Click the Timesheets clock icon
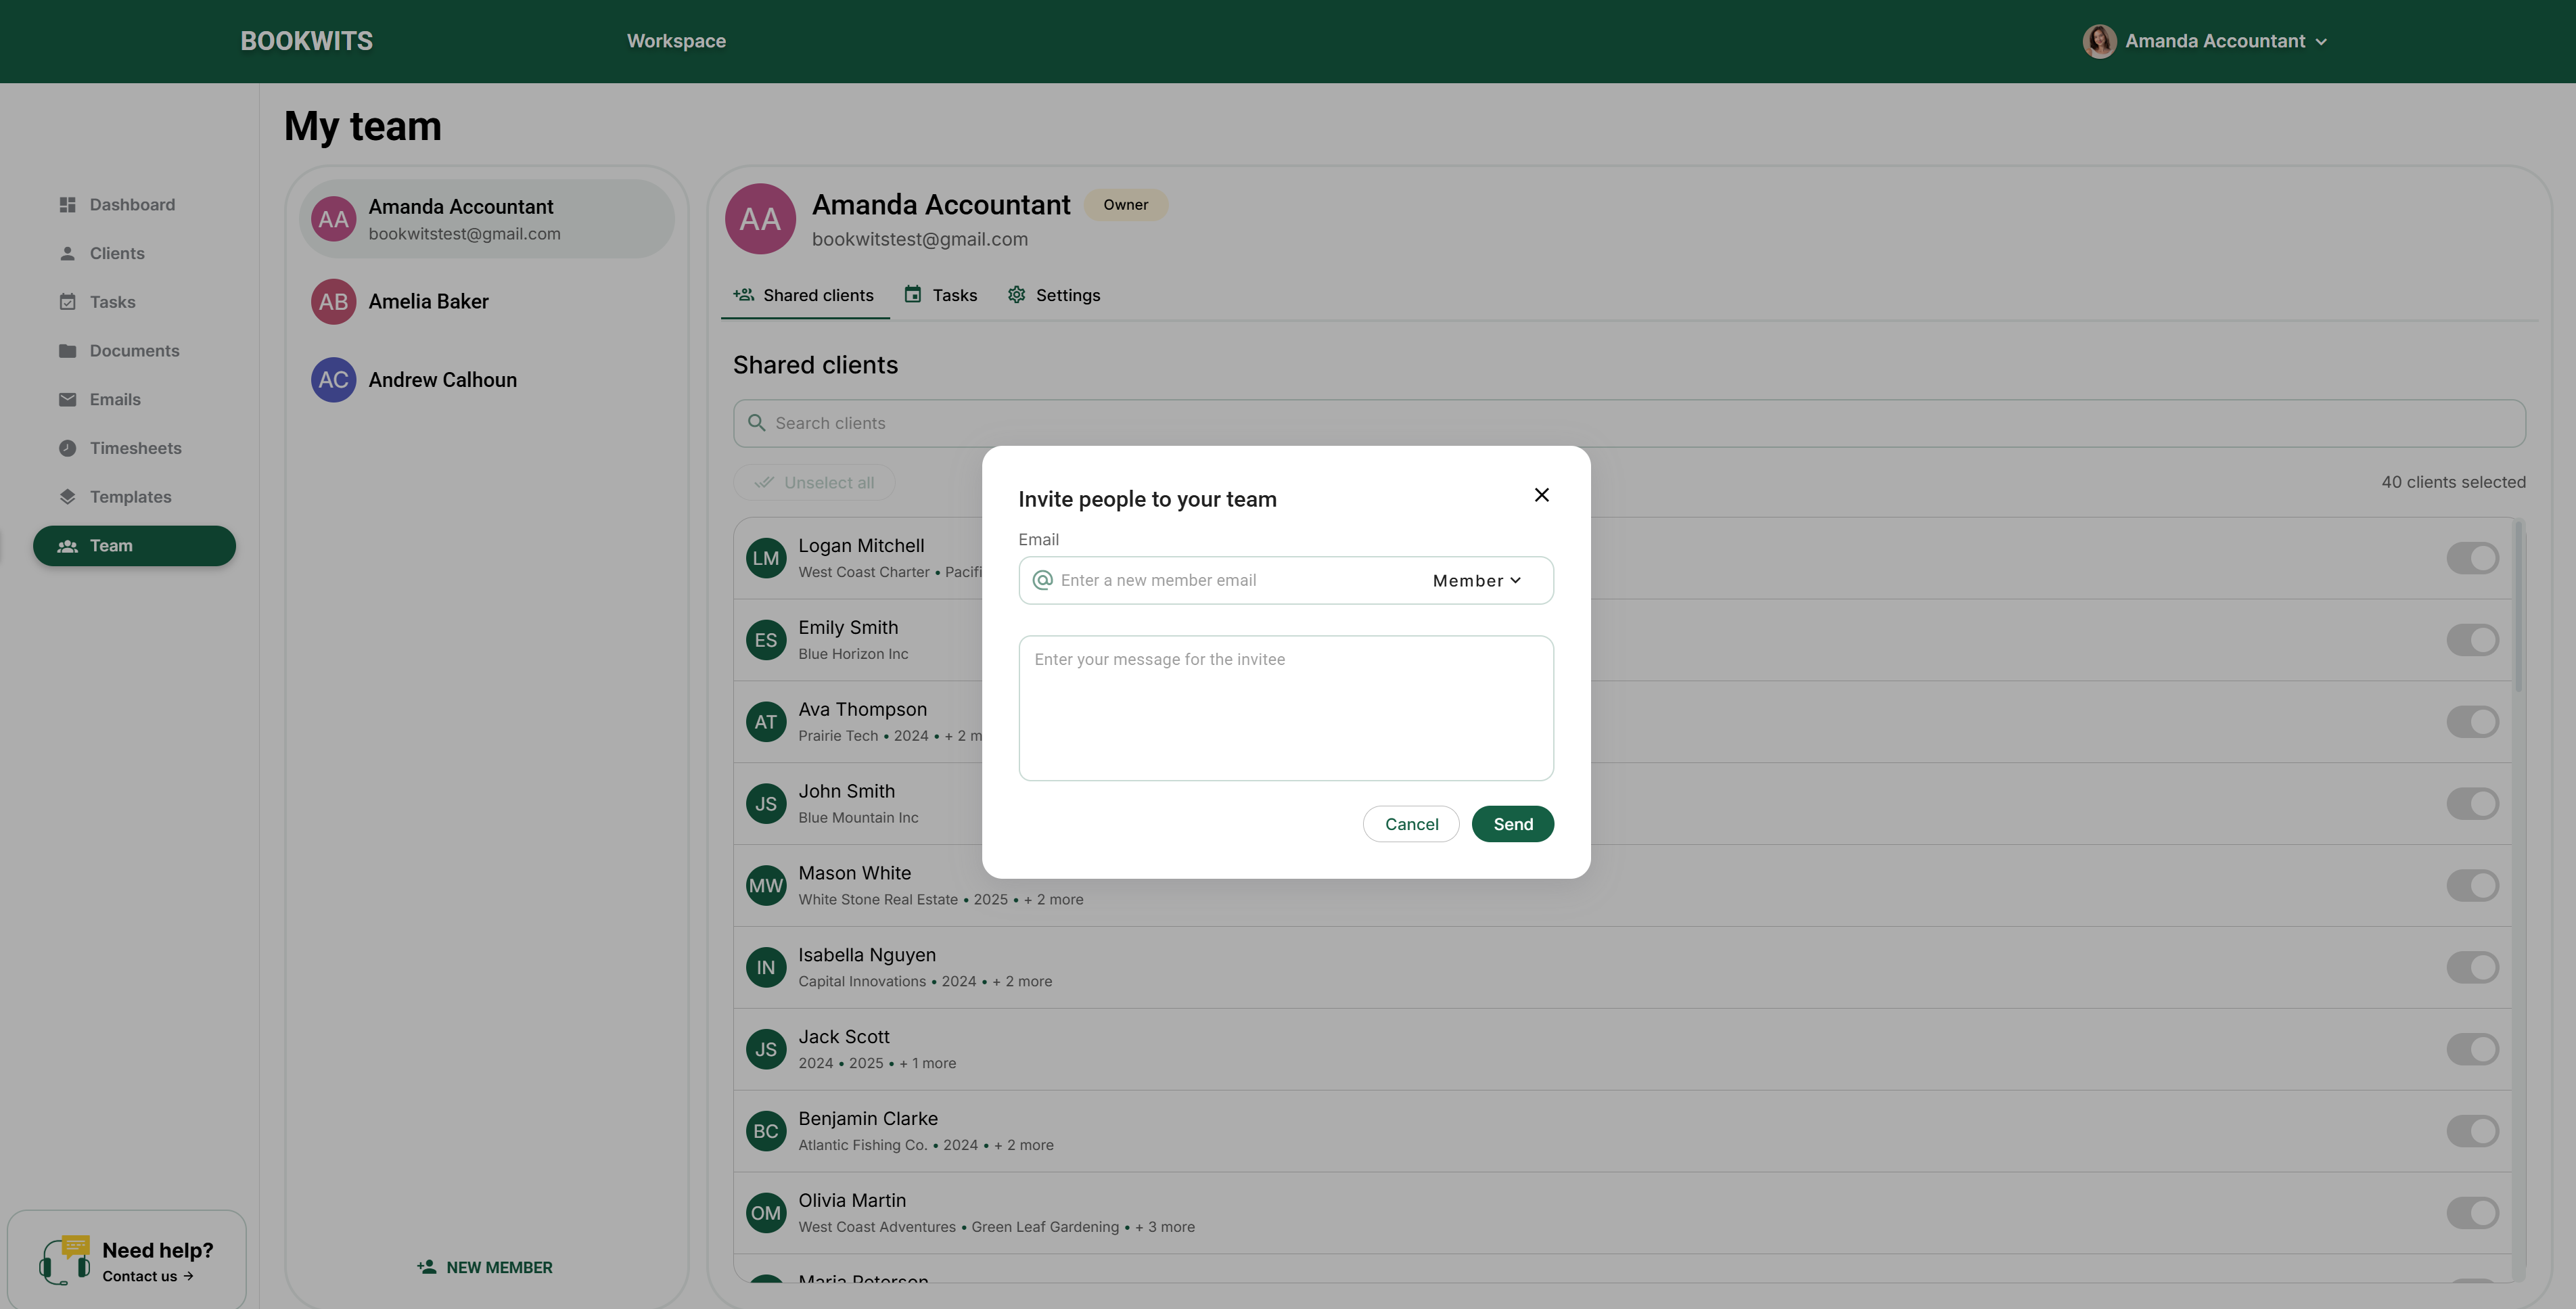 67,448
